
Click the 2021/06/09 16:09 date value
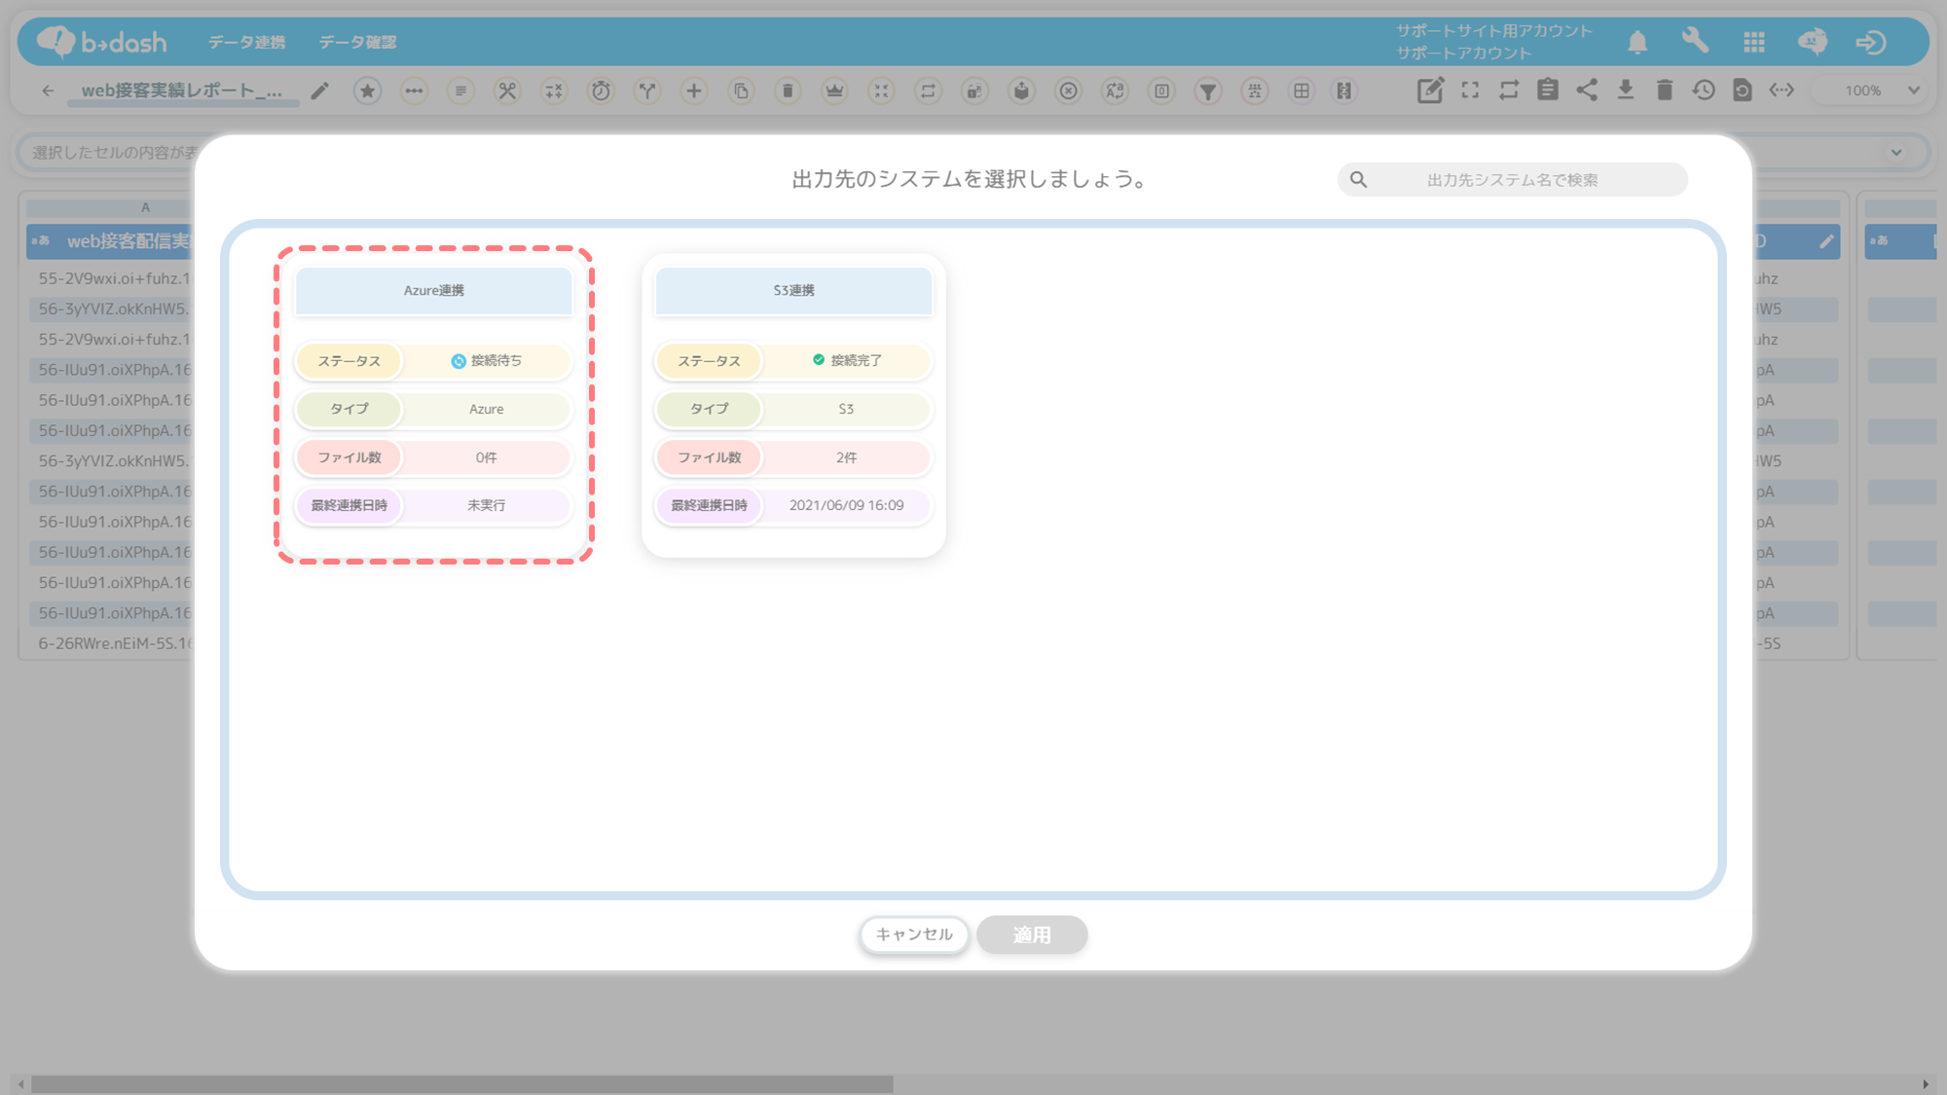(846, 505)
